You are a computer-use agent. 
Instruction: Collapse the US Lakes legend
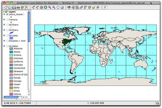(4, 36)
